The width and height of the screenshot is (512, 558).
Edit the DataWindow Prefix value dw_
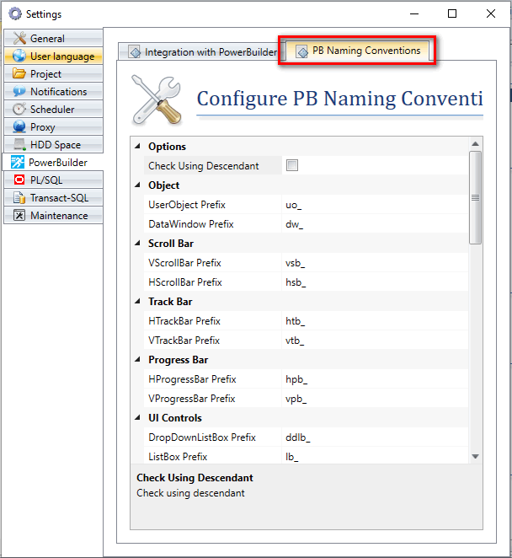375,224
